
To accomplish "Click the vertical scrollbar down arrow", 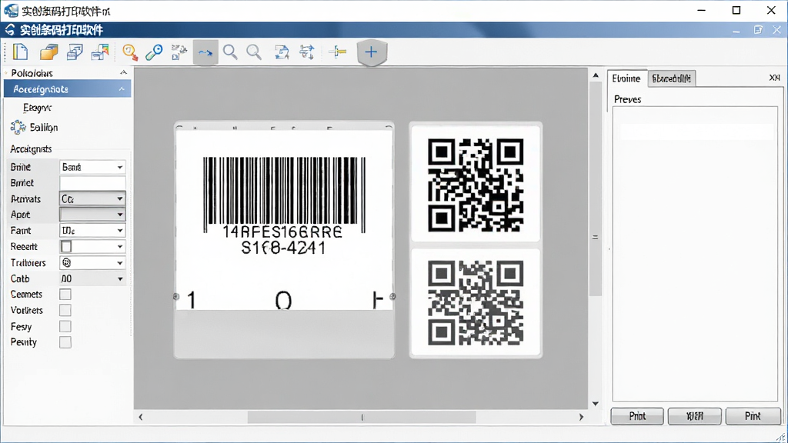I will 596,403.
